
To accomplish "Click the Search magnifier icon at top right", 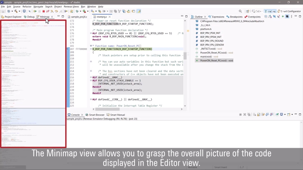I will pos(240,11).
